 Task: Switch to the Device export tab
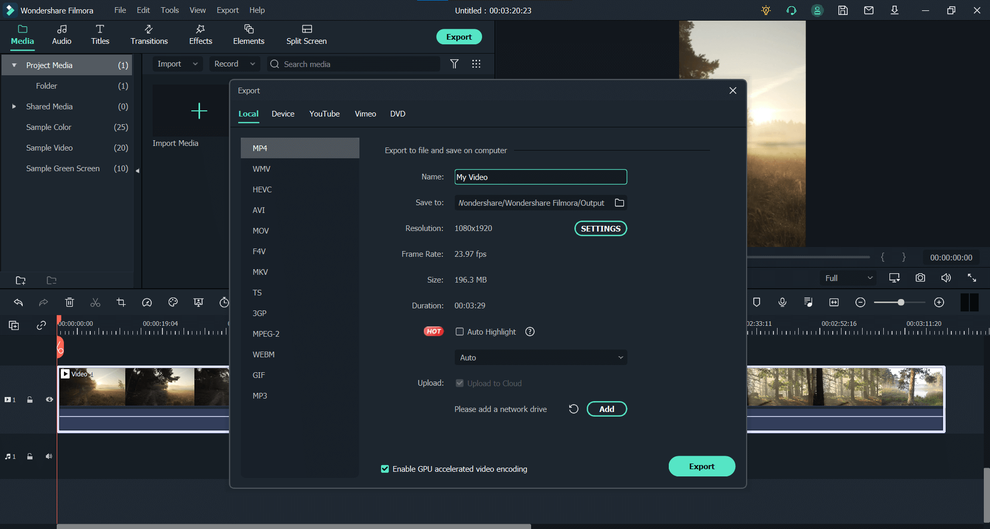pyautogui.click(x=283, y=113)
